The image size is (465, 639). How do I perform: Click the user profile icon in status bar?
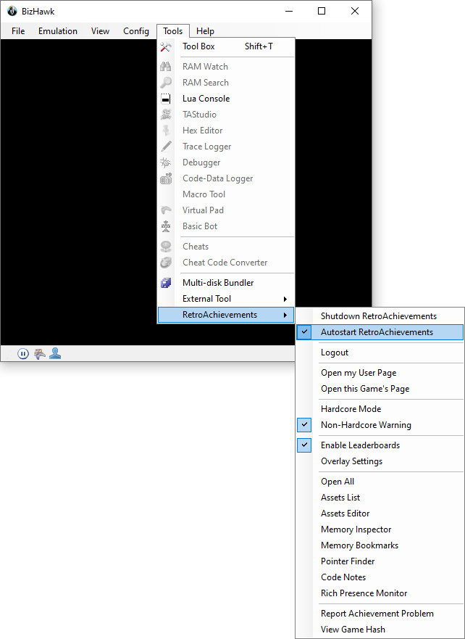pos(55,354)
